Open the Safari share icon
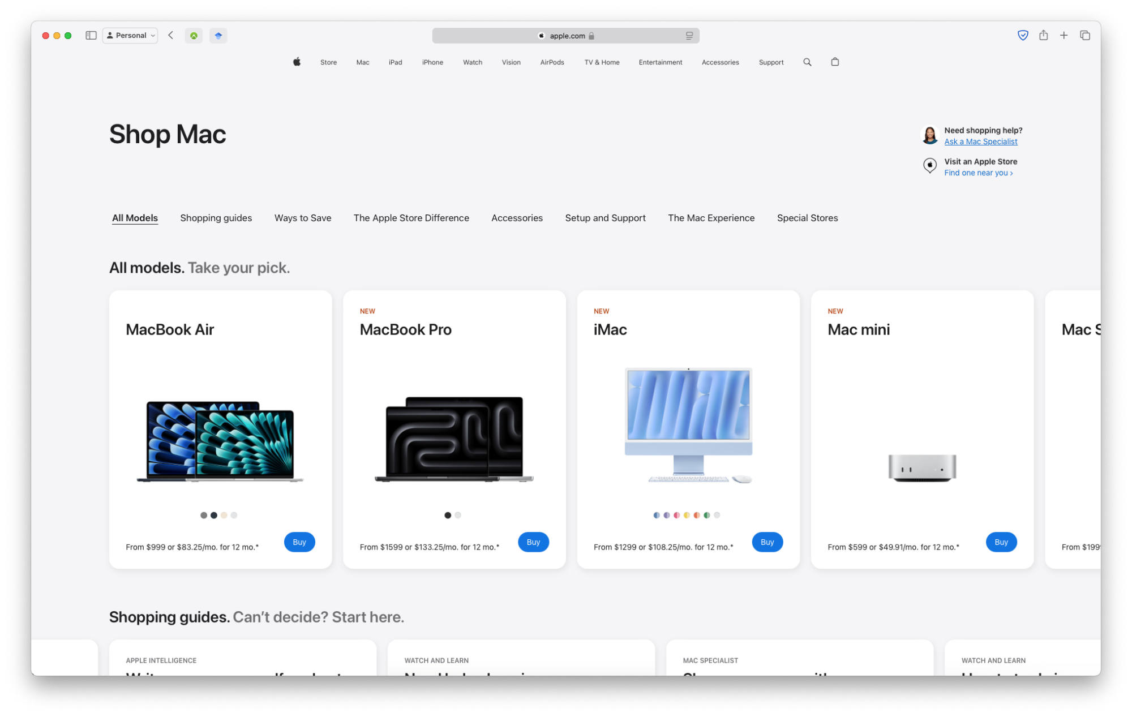Viewport: 1132px width, 717px height. tap(1043, 35)
